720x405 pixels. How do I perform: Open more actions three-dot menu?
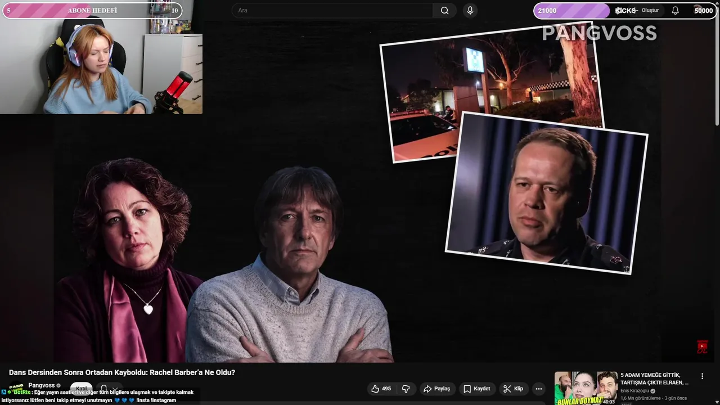click(539, 389)
